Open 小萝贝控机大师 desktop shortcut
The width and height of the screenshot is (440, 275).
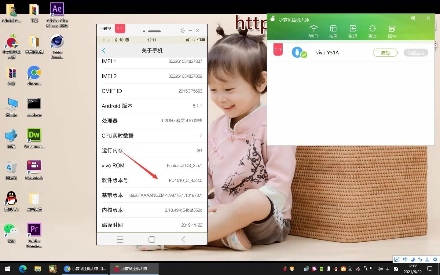point(11,46)
